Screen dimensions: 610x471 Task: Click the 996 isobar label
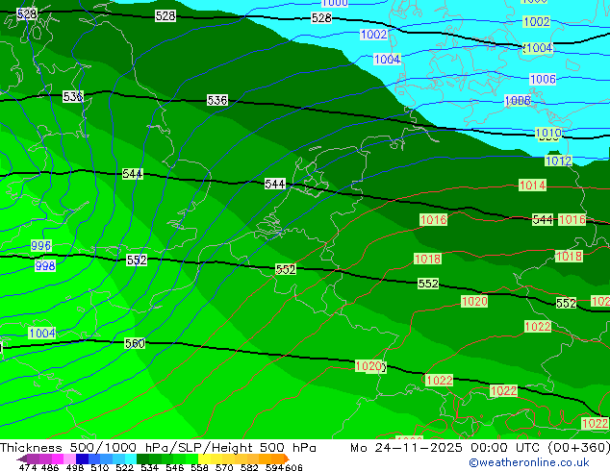coord(40,246)
